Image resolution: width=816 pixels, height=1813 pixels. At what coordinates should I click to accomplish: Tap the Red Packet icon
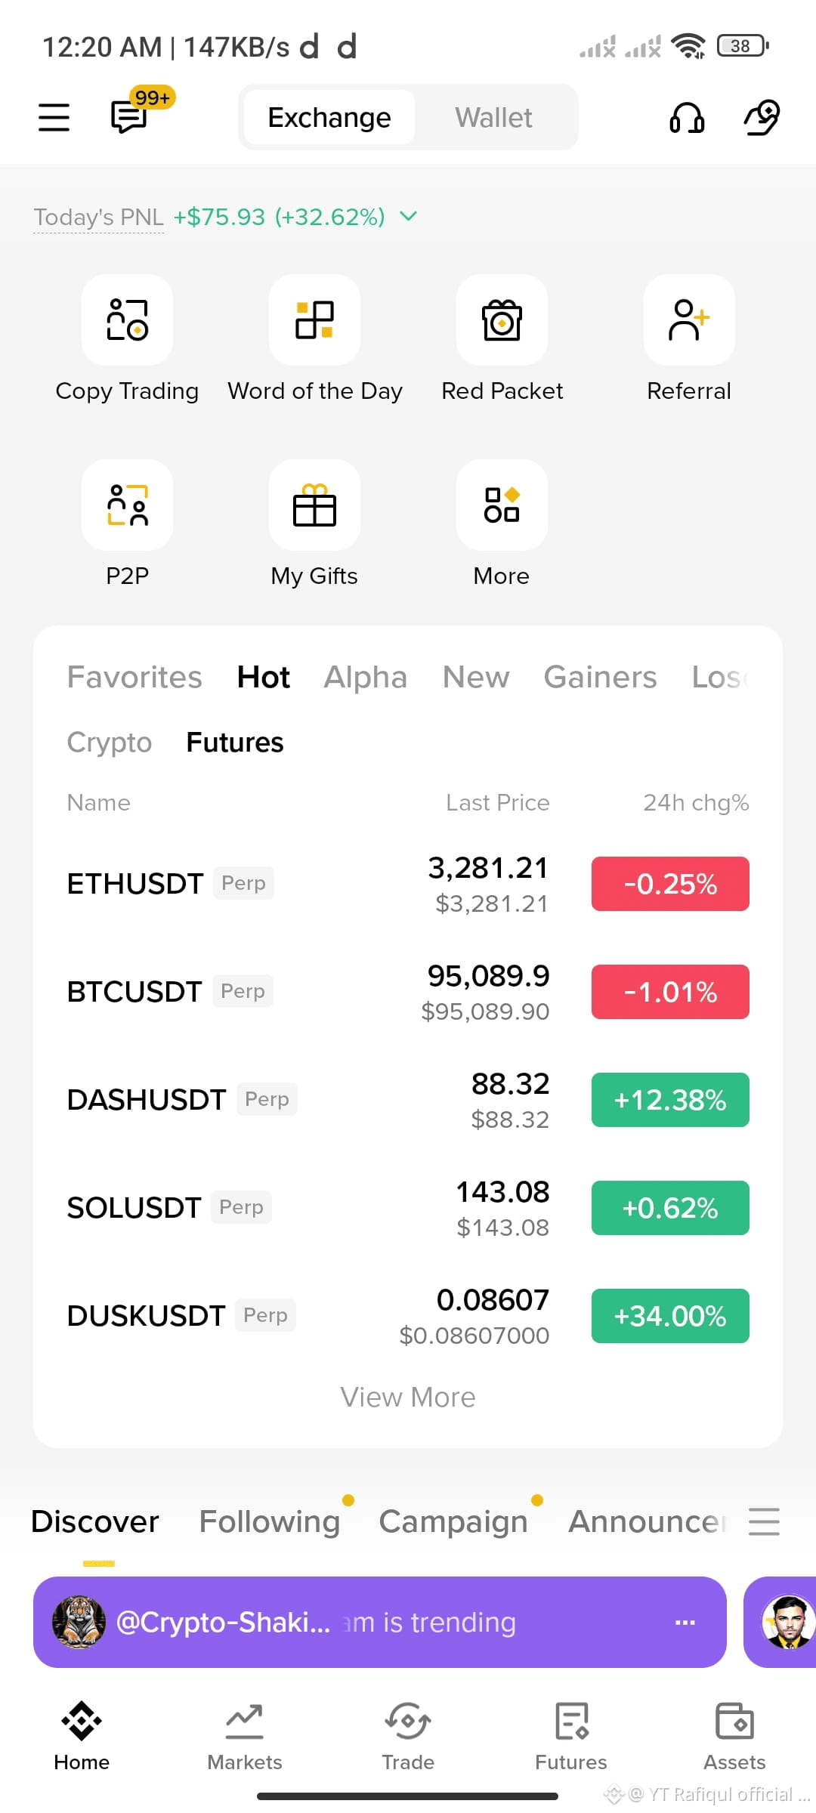pyautogui.click(x=502, y=320)
